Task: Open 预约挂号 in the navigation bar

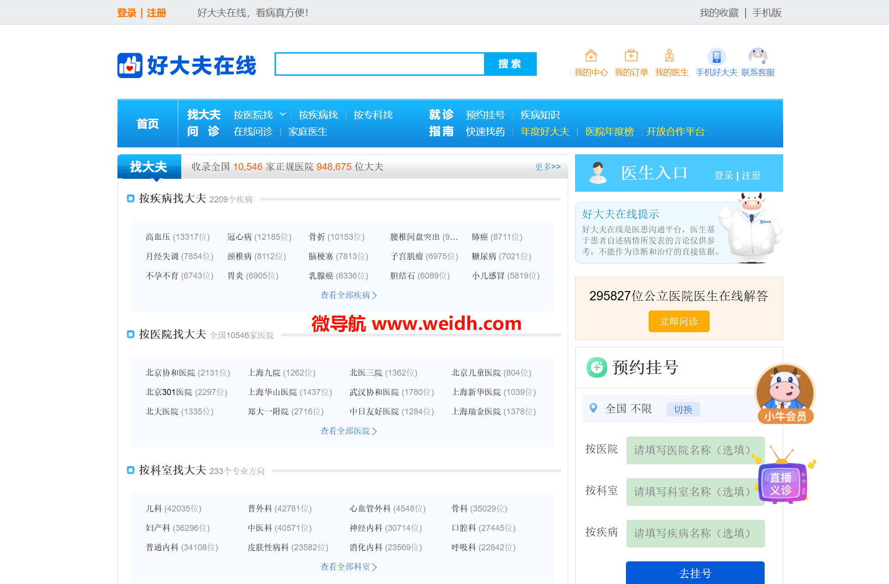Action: click(485, 115)
